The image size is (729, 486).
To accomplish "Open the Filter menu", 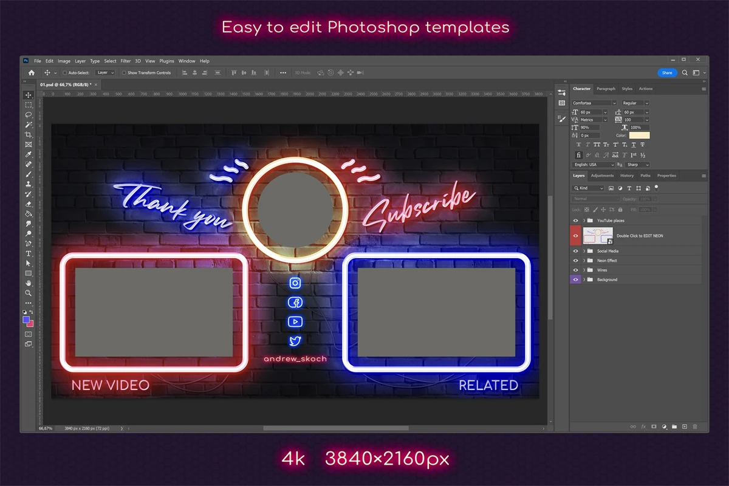I will 126,61.
